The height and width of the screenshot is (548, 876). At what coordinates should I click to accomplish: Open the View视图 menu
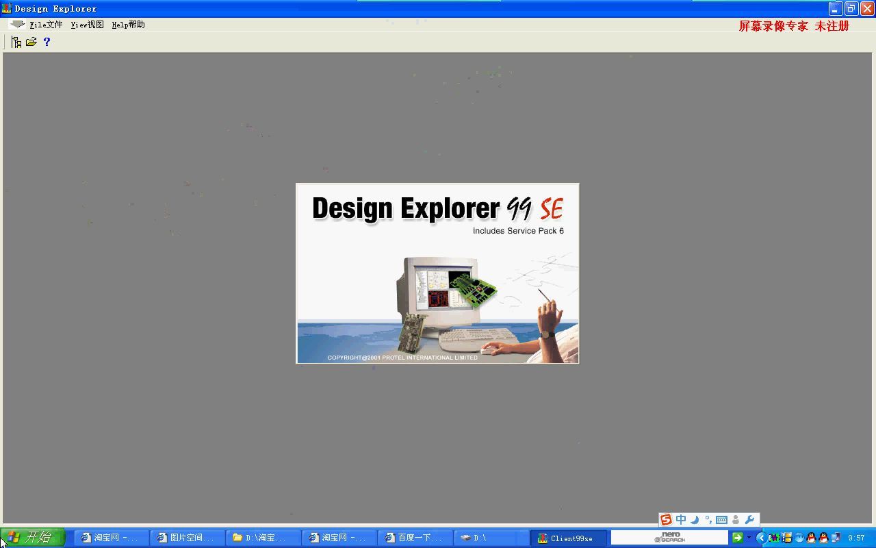pyautogui.click(x=87, y=25)
